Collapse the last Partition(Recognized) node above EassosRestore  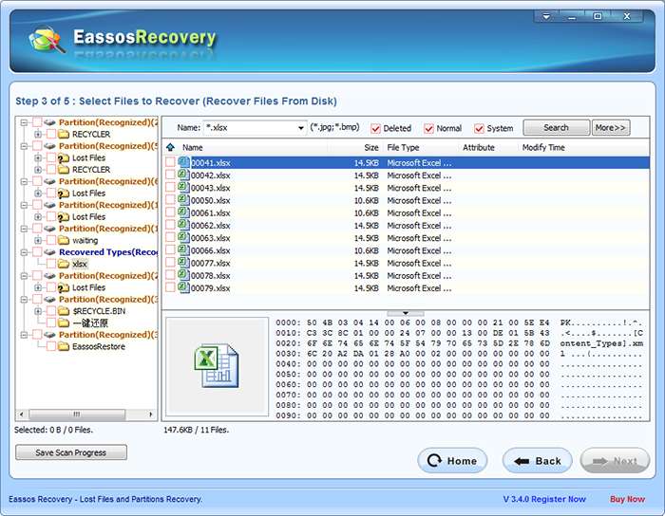click(24, 335)
